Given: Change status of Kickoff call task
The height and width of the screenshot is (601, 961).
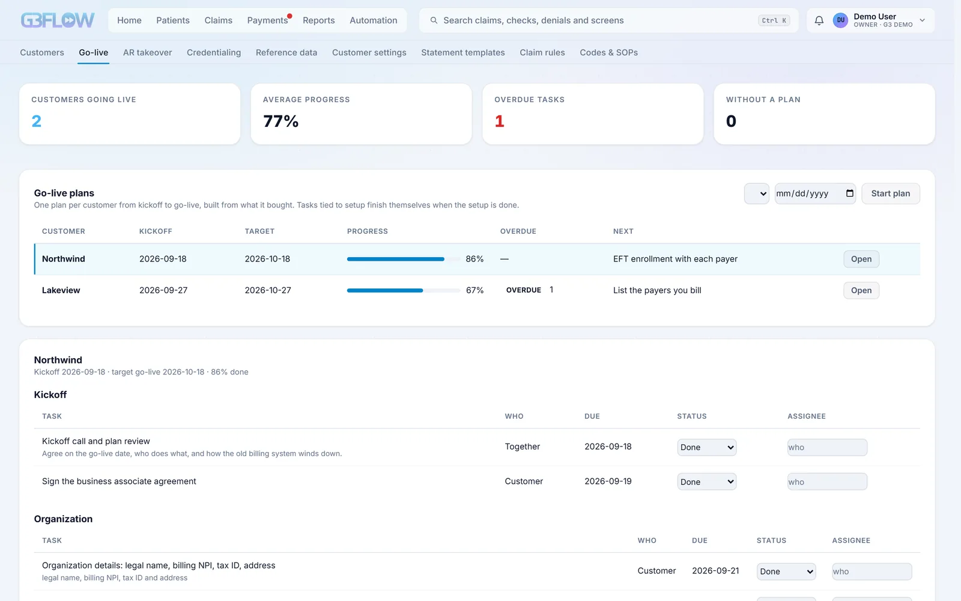Looking at the screenshot, I should (x=706, y=447).
